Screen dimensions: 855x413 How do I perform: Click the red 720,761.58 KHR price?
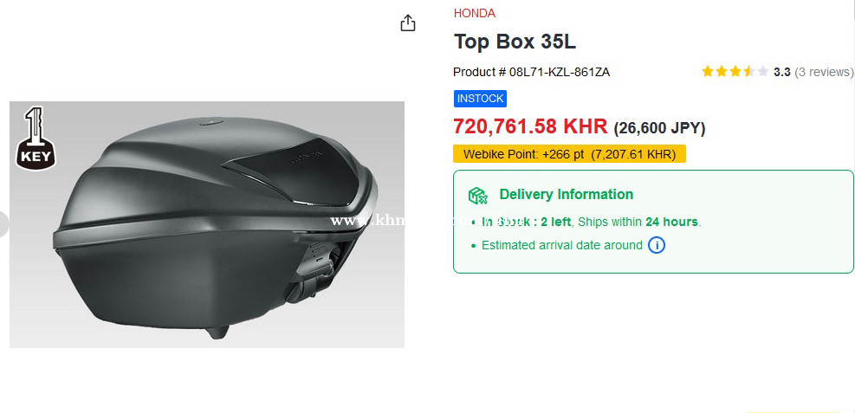point(530,126)
